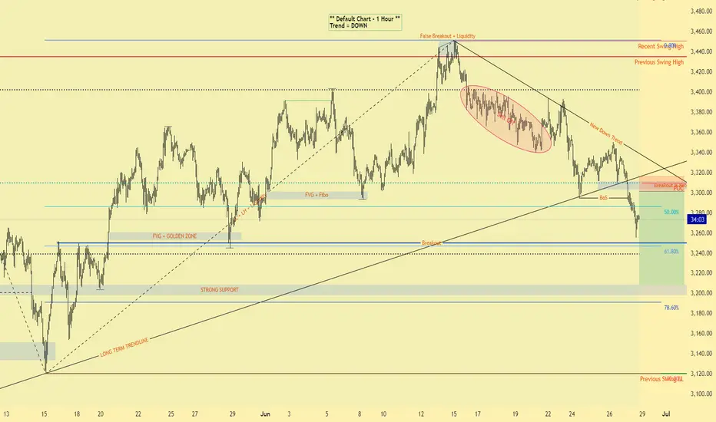716x422 pixels.
Task: Select the 'LONG TERM TRENDLINE' label
Action: pos(124,348)
